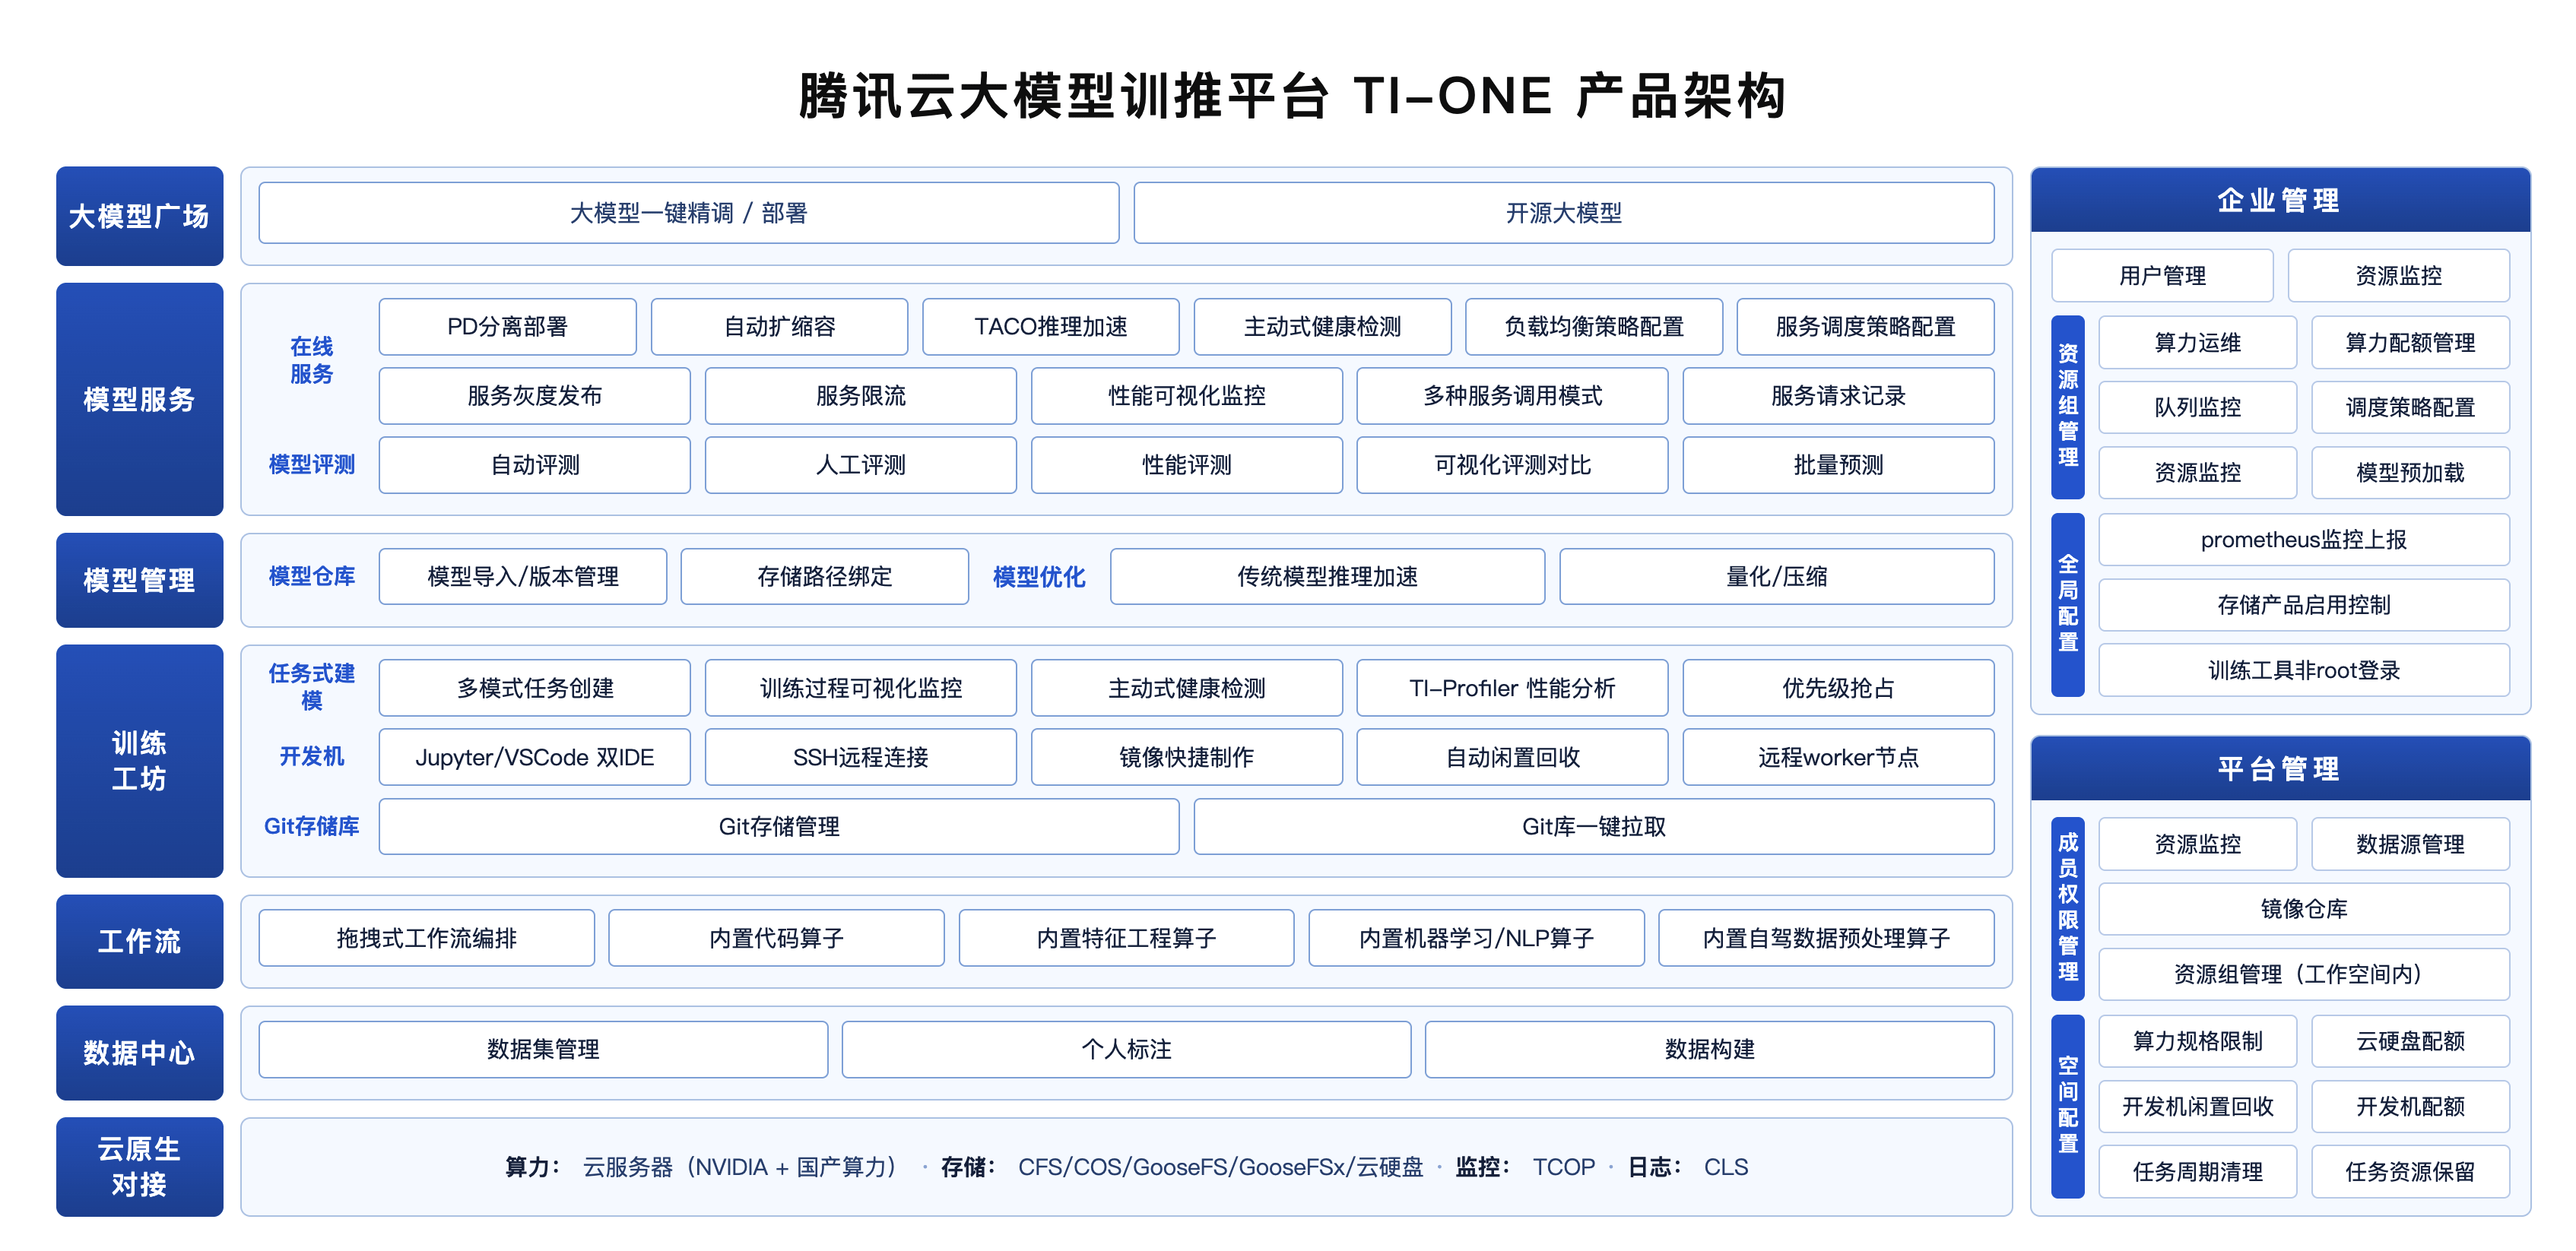This screenshot has height=1251, width=2576.
Task: Select the 内置机器学习/NLP算子 box
Action: (x=1476, y=938)
